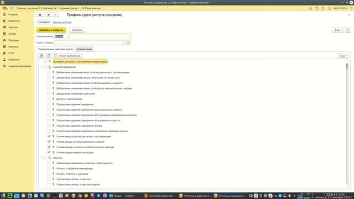Check Добавление изменение шаблонов role
354x199 pixels.
49,93
